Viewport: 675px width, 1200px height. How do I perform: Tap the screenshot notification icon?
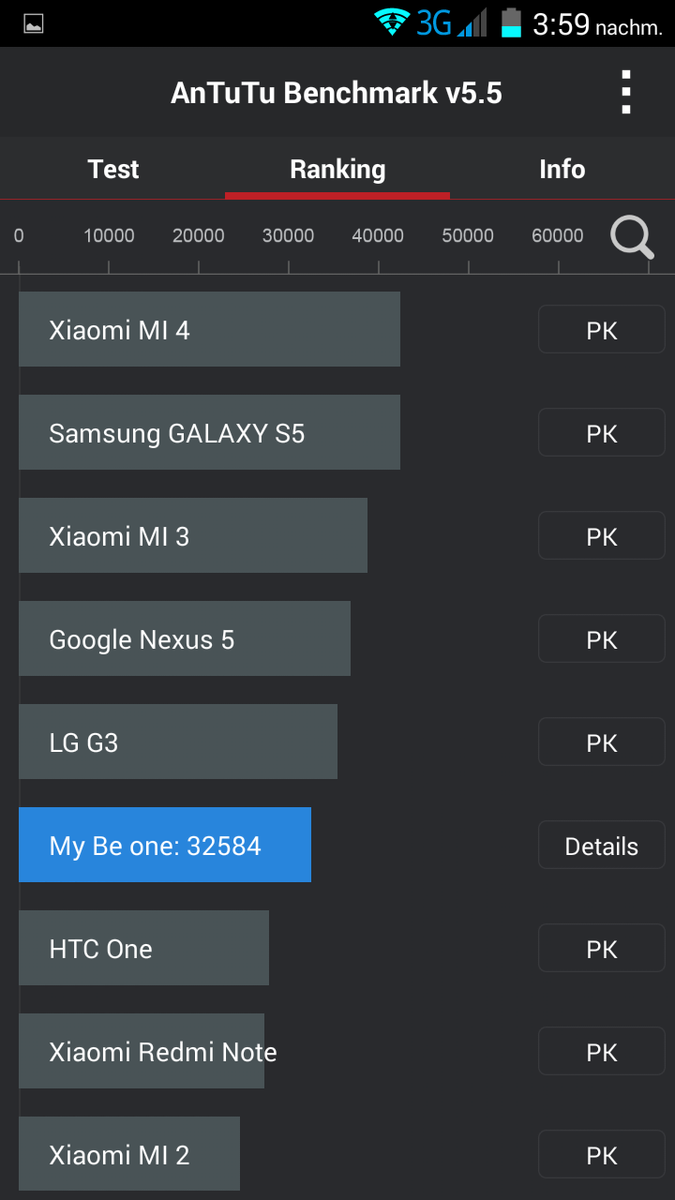pos(34,23)
